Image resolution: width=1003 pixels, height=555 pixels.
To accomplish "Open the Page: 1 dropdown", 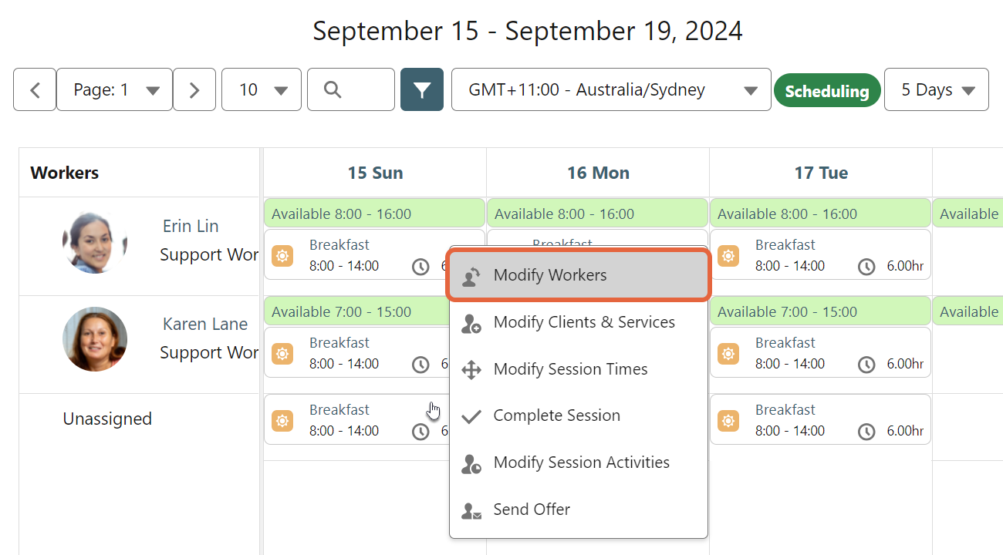I will [x=114, y=89].
